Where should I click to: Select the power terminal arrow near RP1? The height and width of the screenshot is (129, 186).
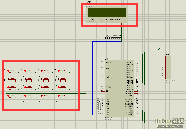click(159, 49)
